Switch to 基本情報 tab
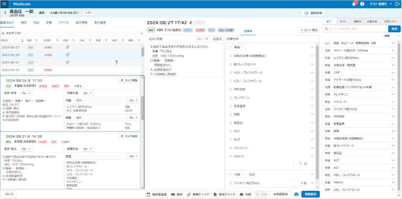Image resolution: width=402 pixels, height=199 pixels. click(81, 23)
